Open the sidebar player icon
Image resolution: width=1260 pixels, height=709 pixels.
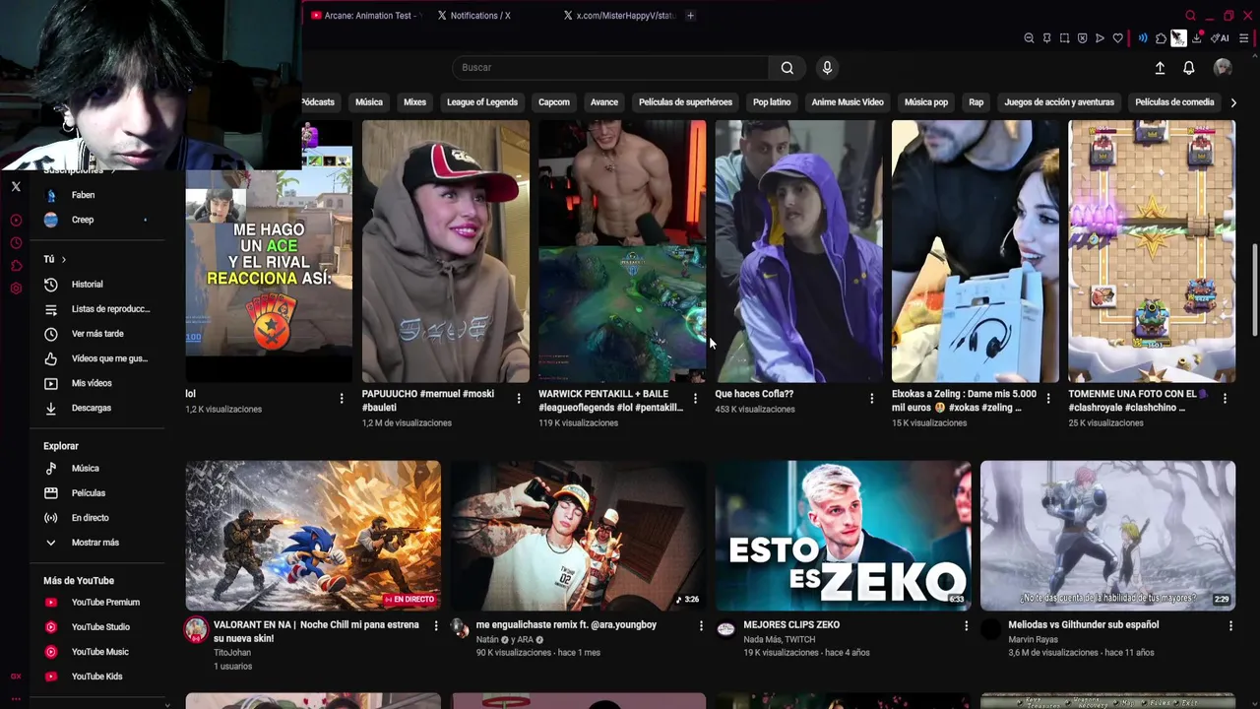pyautogui.click(x=16, y=221)
